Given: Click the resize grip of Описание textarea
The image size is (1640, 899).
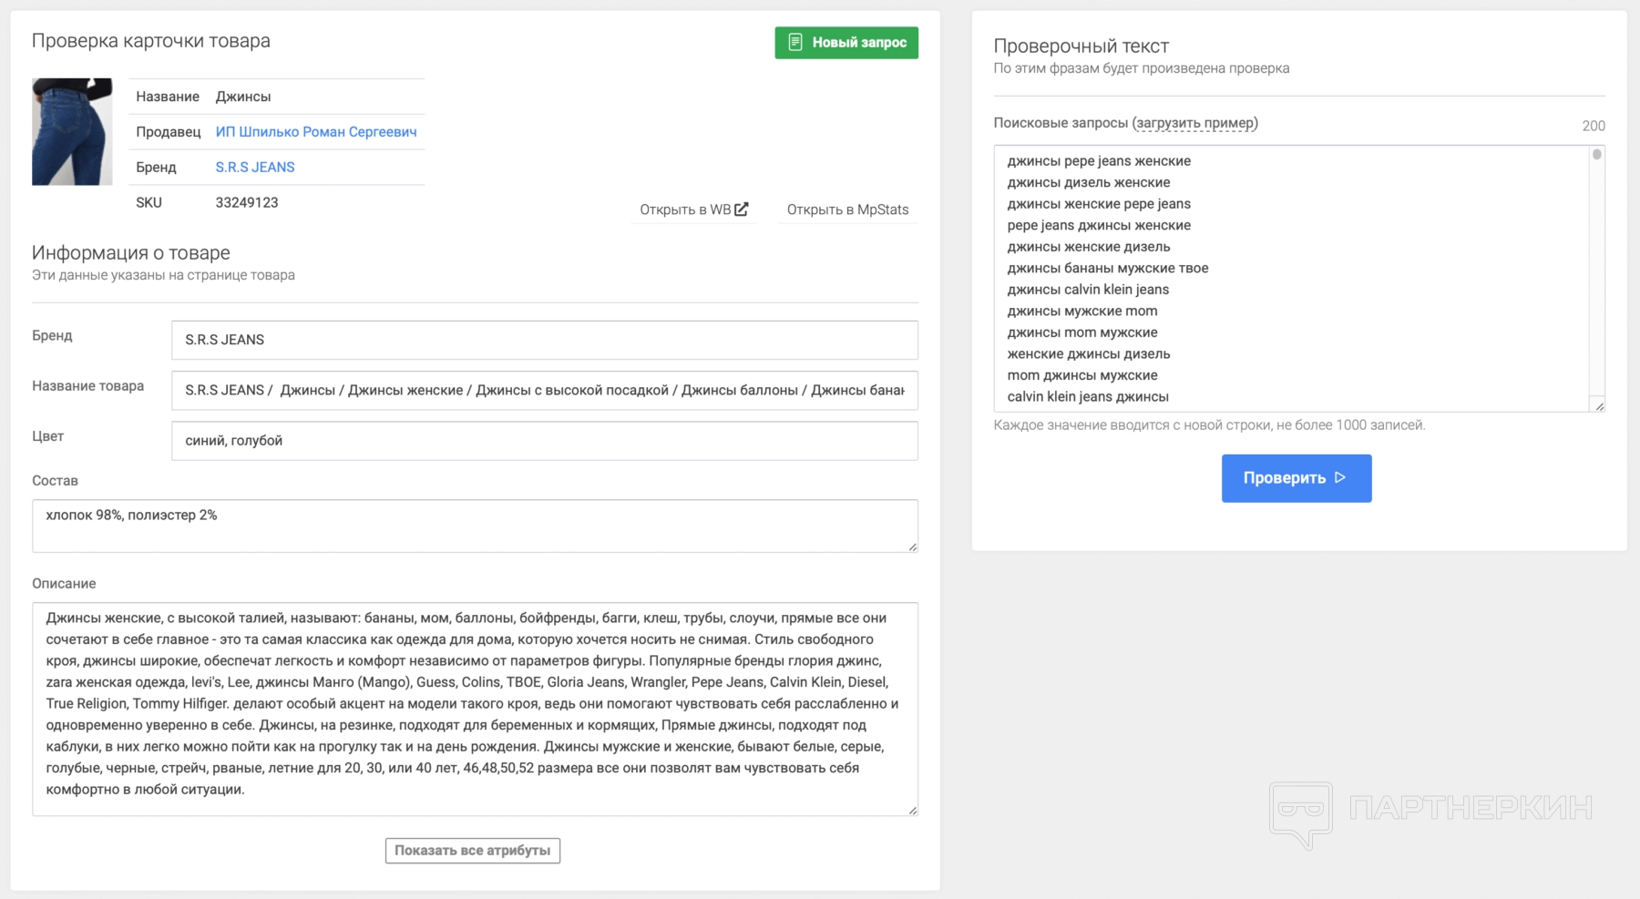Looking at the screenshot, I should tap(912, 810).
